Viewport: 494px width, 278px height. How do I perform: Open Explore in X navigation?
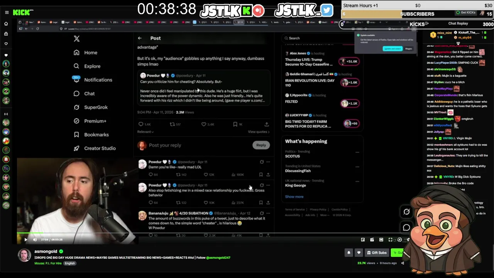point(87,66)
